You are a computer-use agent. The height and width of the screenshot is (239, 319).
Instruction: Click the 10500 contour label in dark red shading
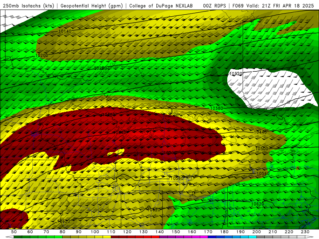(170, 153)
